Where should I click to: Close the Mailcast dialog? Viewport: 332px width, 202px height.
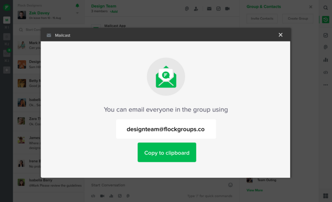tap(281, 35)
